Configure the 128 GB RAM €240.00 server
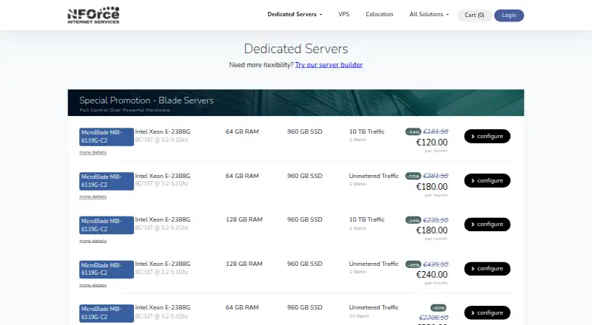The height and width of the screenshot is (325, 592). (487, 269)
